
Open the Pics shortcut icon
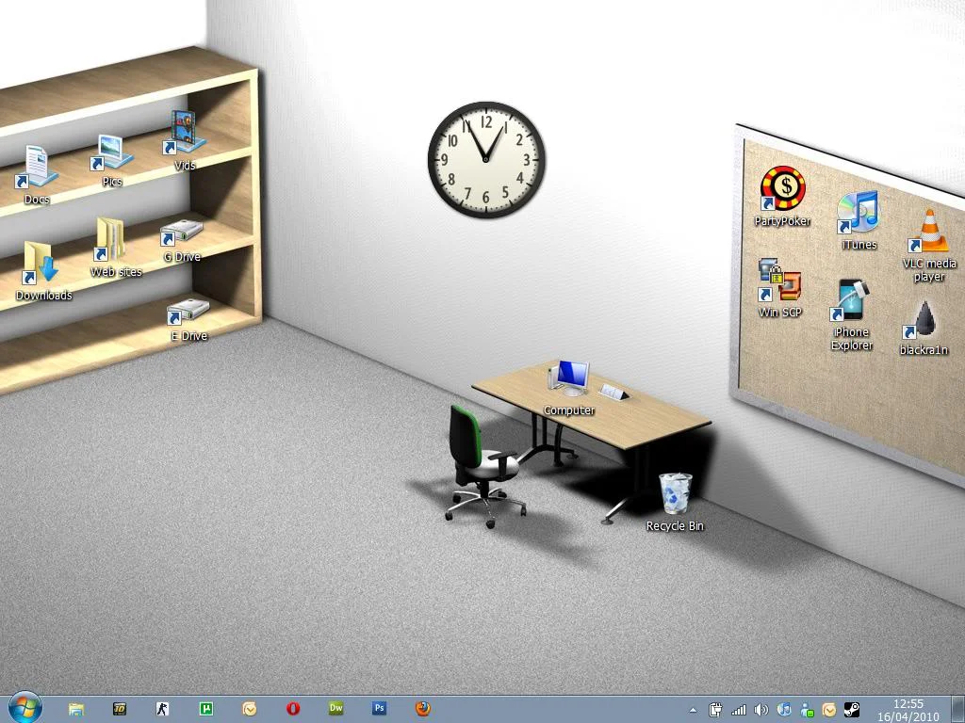(111, 160)
